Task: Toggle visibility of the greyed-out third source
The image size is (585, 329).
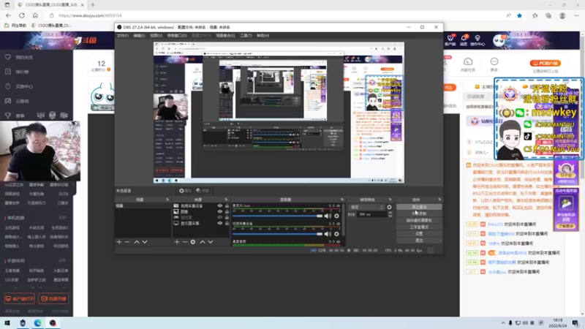Action: tap(220, 217)
